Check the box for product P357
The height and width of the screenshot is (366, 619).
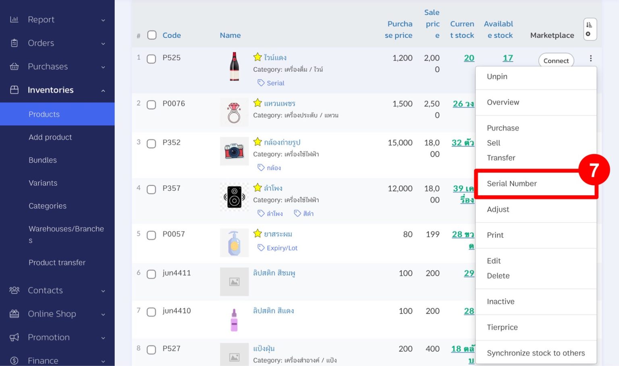[151, 189]
